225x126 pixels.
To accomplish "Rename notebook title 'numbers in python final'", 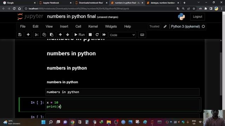I will (x=71, y=16).
